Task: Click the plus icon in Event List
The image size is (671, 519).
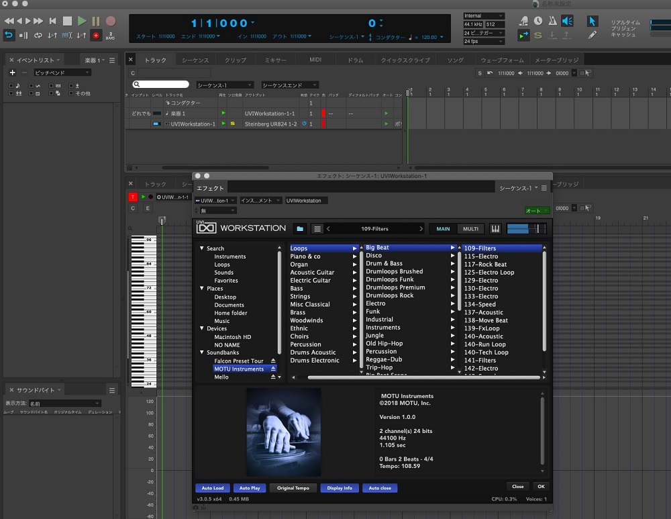Action: 12,73
